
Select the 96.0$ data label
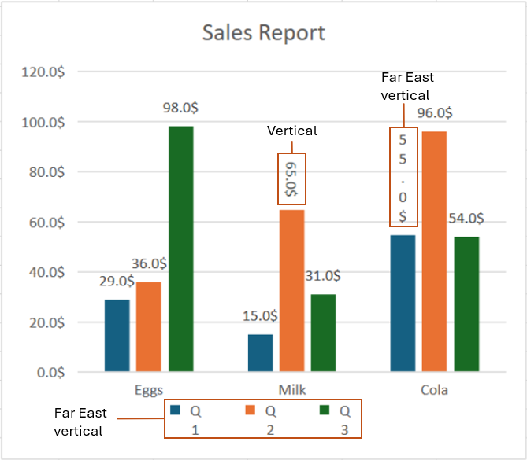[x=434, y=113]
